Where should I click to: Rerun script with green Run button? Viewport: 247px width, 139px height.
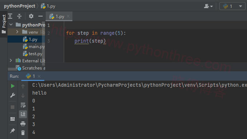click(x=13, y=86)
